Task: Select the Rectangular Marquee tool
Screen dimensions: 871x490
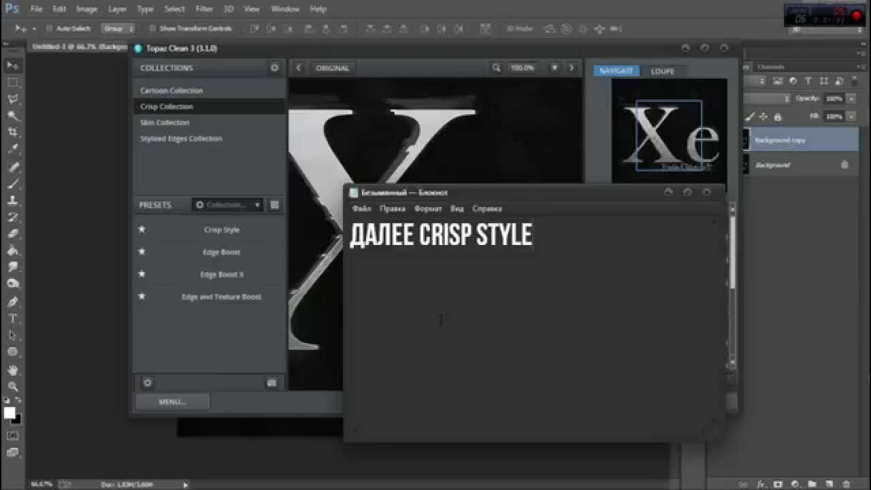Action: tap(13, 82)
